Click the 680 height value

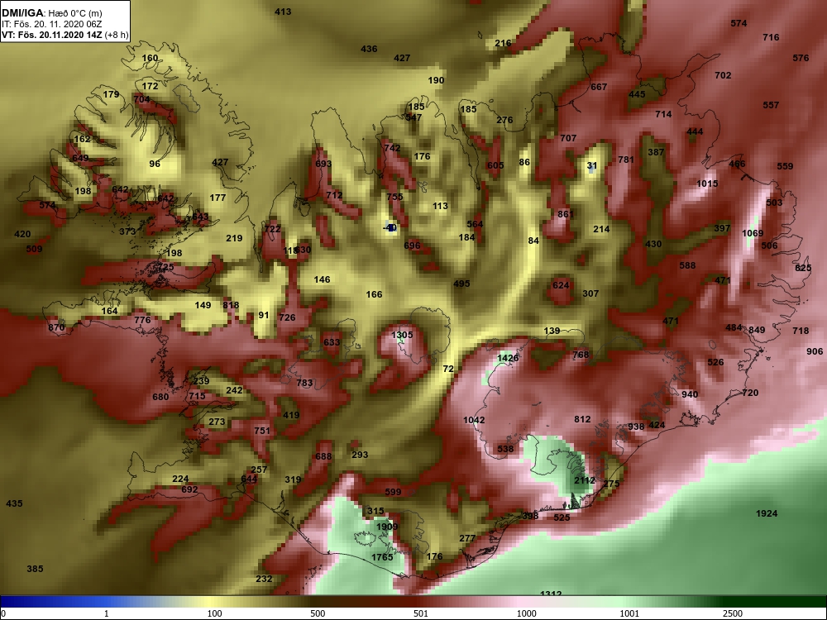tap(160, 397)
